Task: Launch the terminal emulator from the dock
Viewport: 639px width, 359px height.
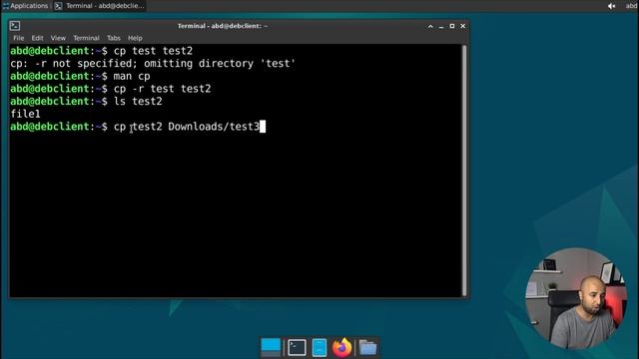Action: pyautogui.click(x=297, y=348)
